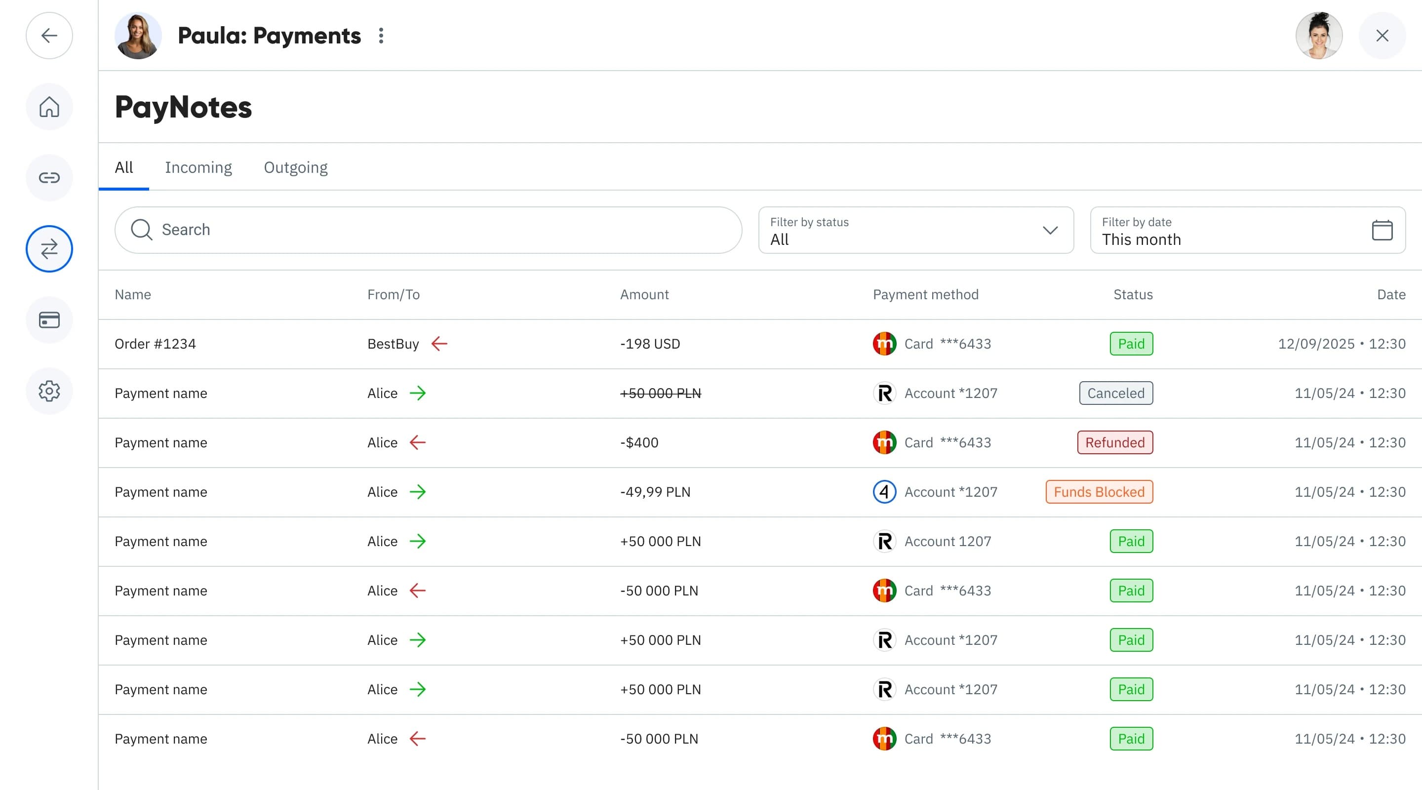Open the link chain sidebar icon
The width and height of the screenshot is (1422, 790).
coord(49,178)
